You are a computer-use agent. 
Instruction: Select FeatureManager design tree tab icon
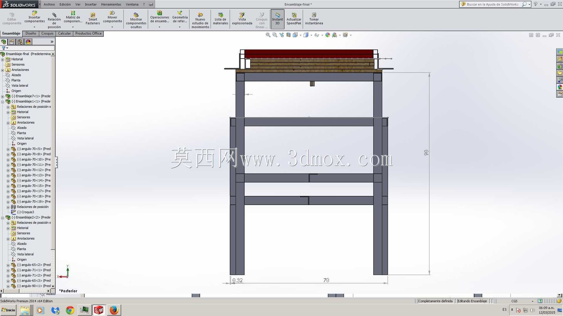pos(4,42)
